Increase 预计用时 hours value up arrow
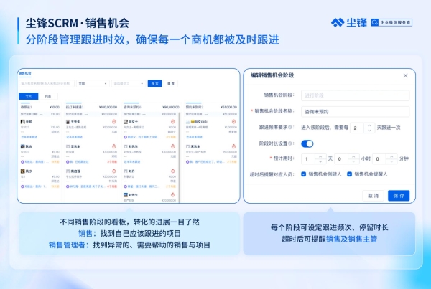This screenshot has width=431, height=289. click(353, 156)
